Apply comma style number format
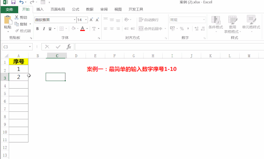The image size is (264, 159). (188, 29)
